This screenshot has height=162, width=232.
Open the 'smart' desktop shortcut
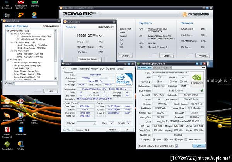tap(35, 103)
